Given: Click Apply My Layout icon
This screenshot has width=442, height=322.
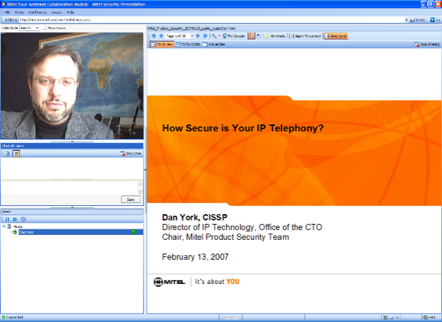Looking at the screenshot, I should tap(305, 35).
